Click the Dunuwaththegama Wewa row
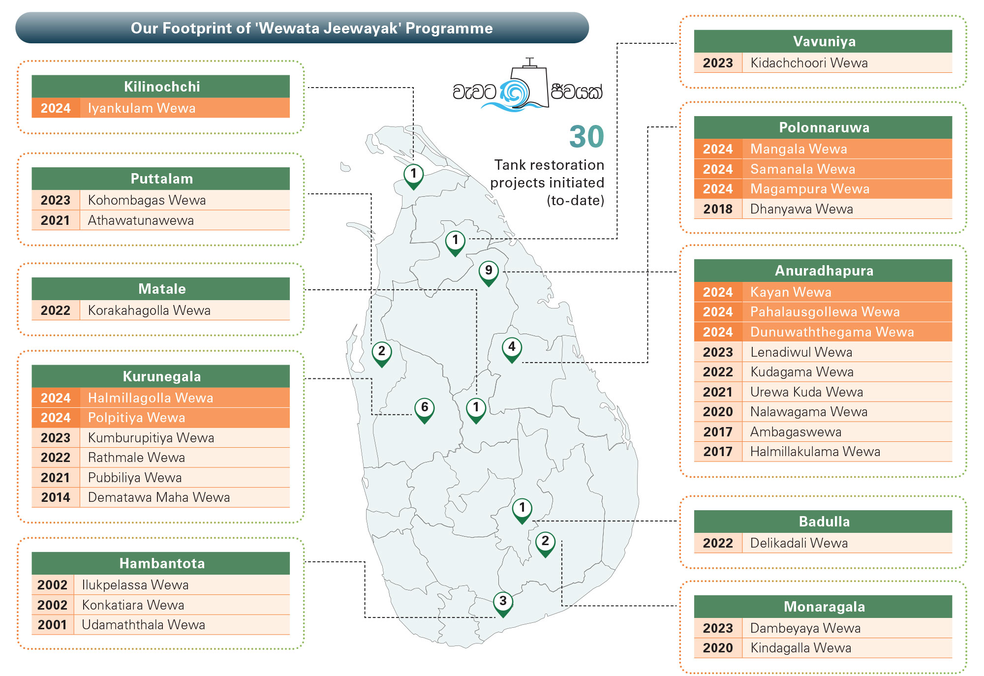The height and width of the screenshot is (676, 984). [x=823, y=332]
